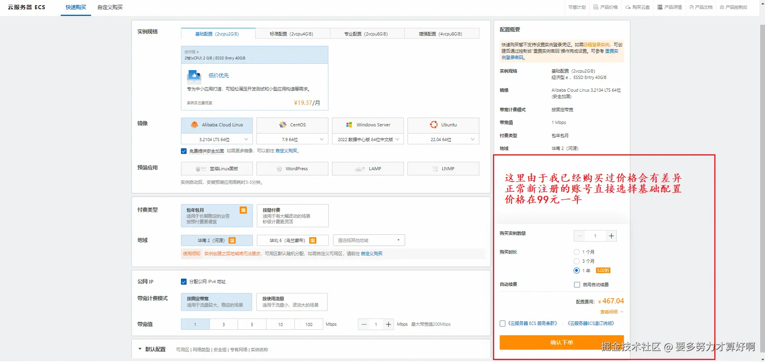Choose the CentOS image logo

[283, 125]
